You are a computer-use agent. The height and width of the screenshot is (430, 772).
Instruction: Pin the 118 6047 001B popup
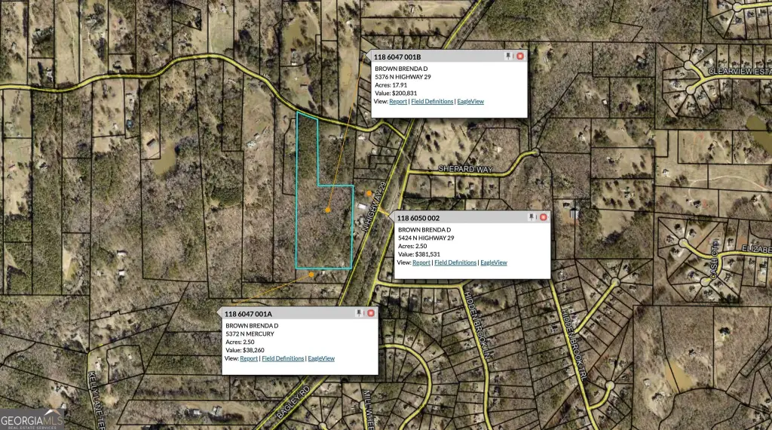pos(510,56)
